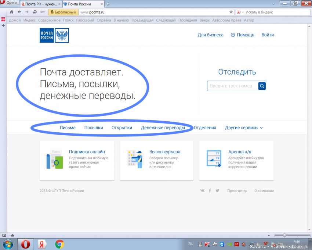
Task: Click the Pochta Rossii logo
Action: (x=54, y=35)
